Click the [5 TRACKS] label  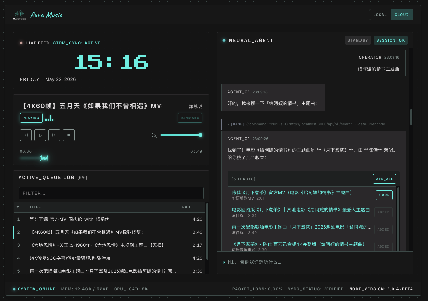243,179
